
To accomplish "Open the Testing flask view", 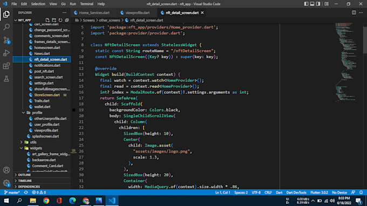I will pyautogui.click(x=6, y=79).
